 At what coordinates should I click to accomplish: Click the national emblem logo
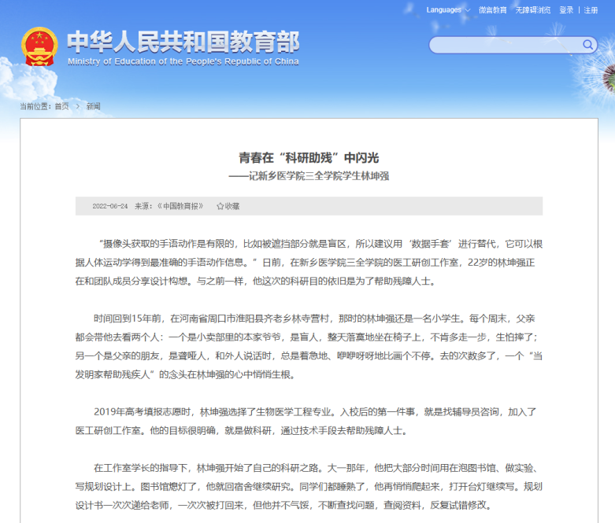[x=39, y=46]
